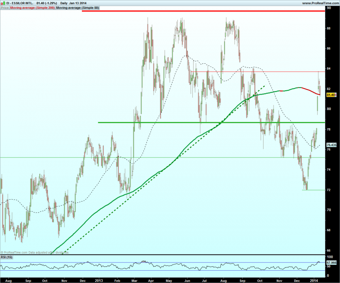
Task: Click the RSI 100 axis label
Action: (330, 257)
